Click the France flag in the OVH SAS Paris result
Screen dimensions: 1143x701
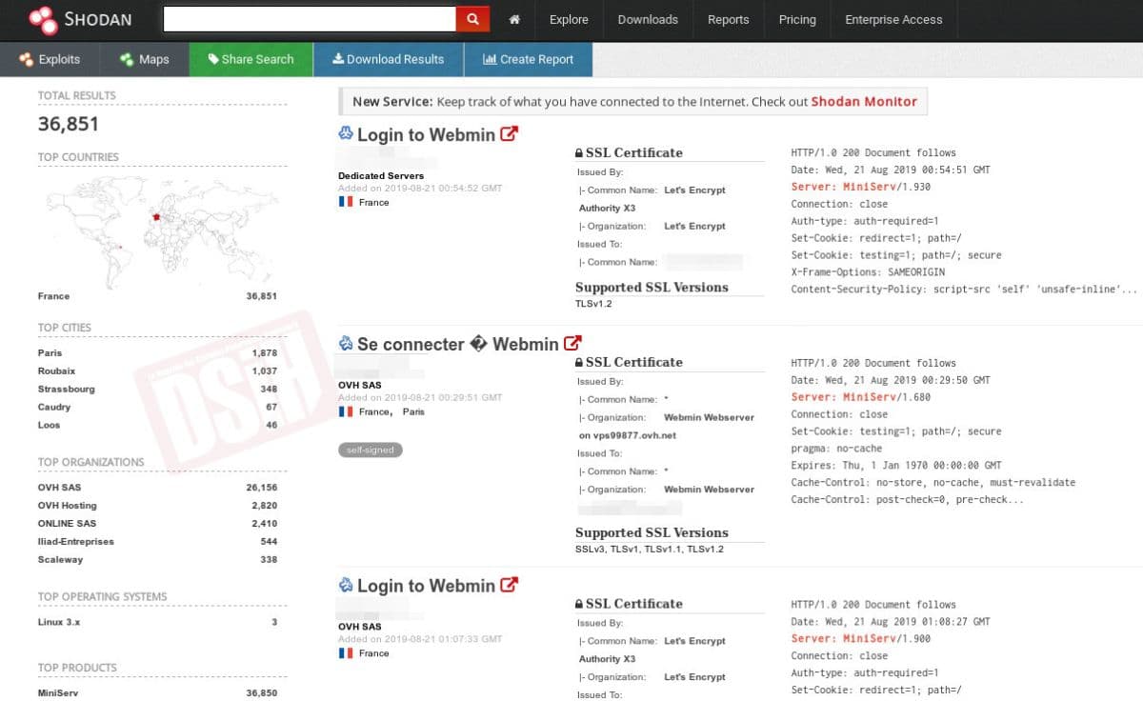[x=346, y=411]
